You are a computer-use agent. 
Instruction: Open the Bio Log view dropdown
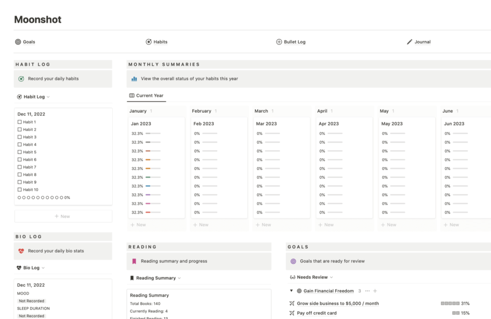click(x=30, y=268)
